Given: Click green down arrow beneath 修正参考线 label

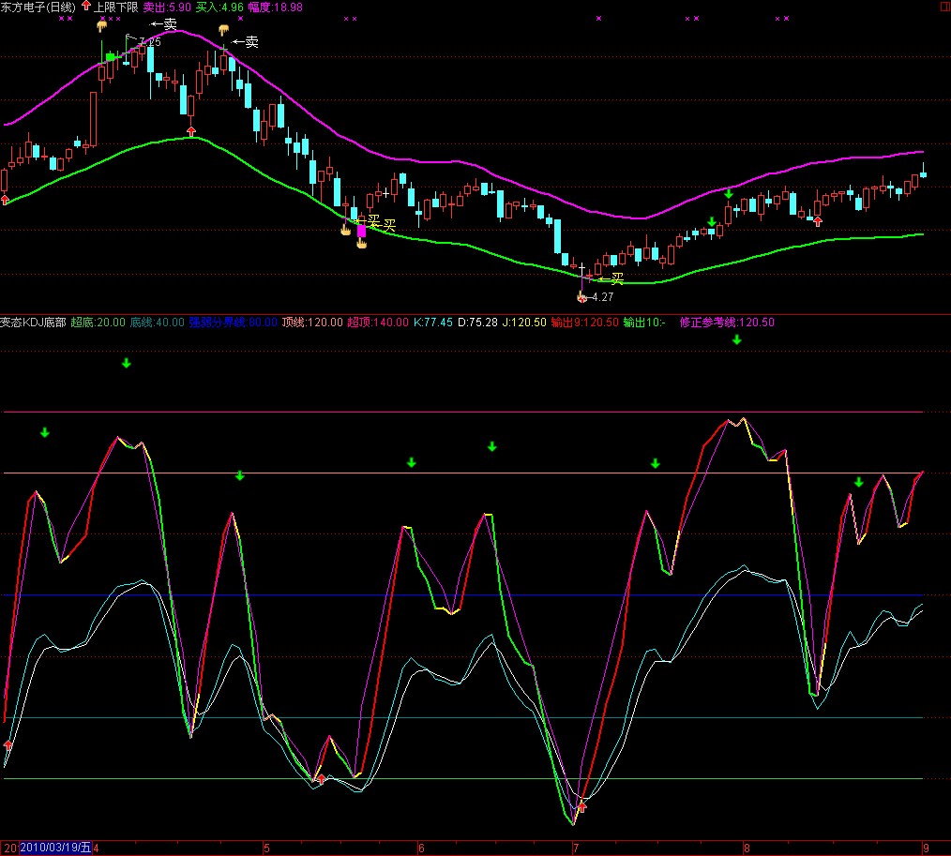Looking at the screenshot, I should pos(736,340).
